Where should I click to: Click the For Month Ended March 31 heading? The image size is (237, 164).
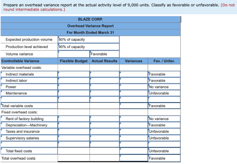coord(91,33)
